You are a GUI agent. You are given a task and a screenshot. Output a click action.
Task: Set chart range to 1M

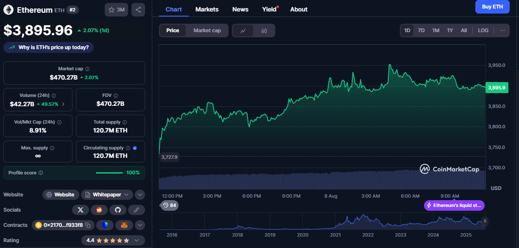435,30
